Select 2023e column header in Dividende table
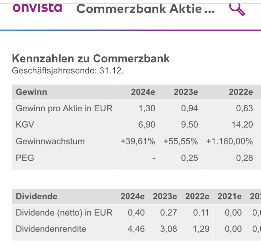 click(x=165, y=197)
